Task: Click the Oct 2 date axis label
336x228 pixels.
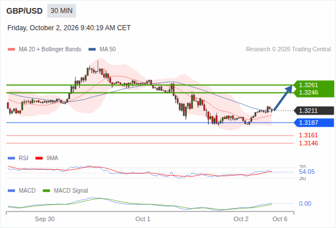Action: point(241,219)
